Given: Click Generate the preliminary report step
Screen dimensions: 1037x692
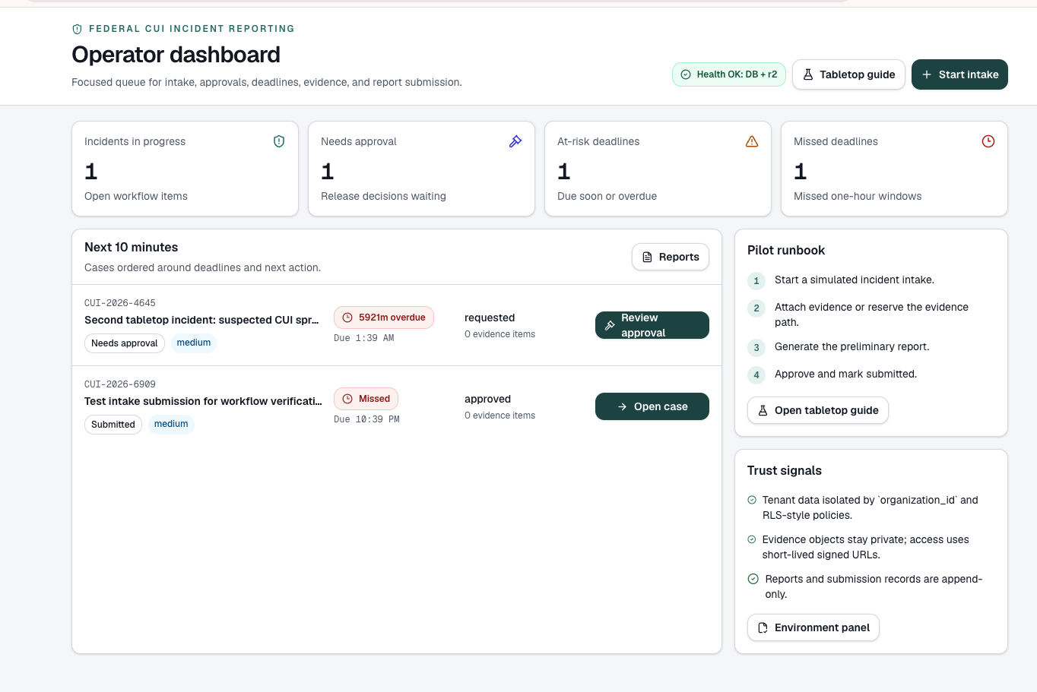Looking at the screenshot, I should coord(851,346).
